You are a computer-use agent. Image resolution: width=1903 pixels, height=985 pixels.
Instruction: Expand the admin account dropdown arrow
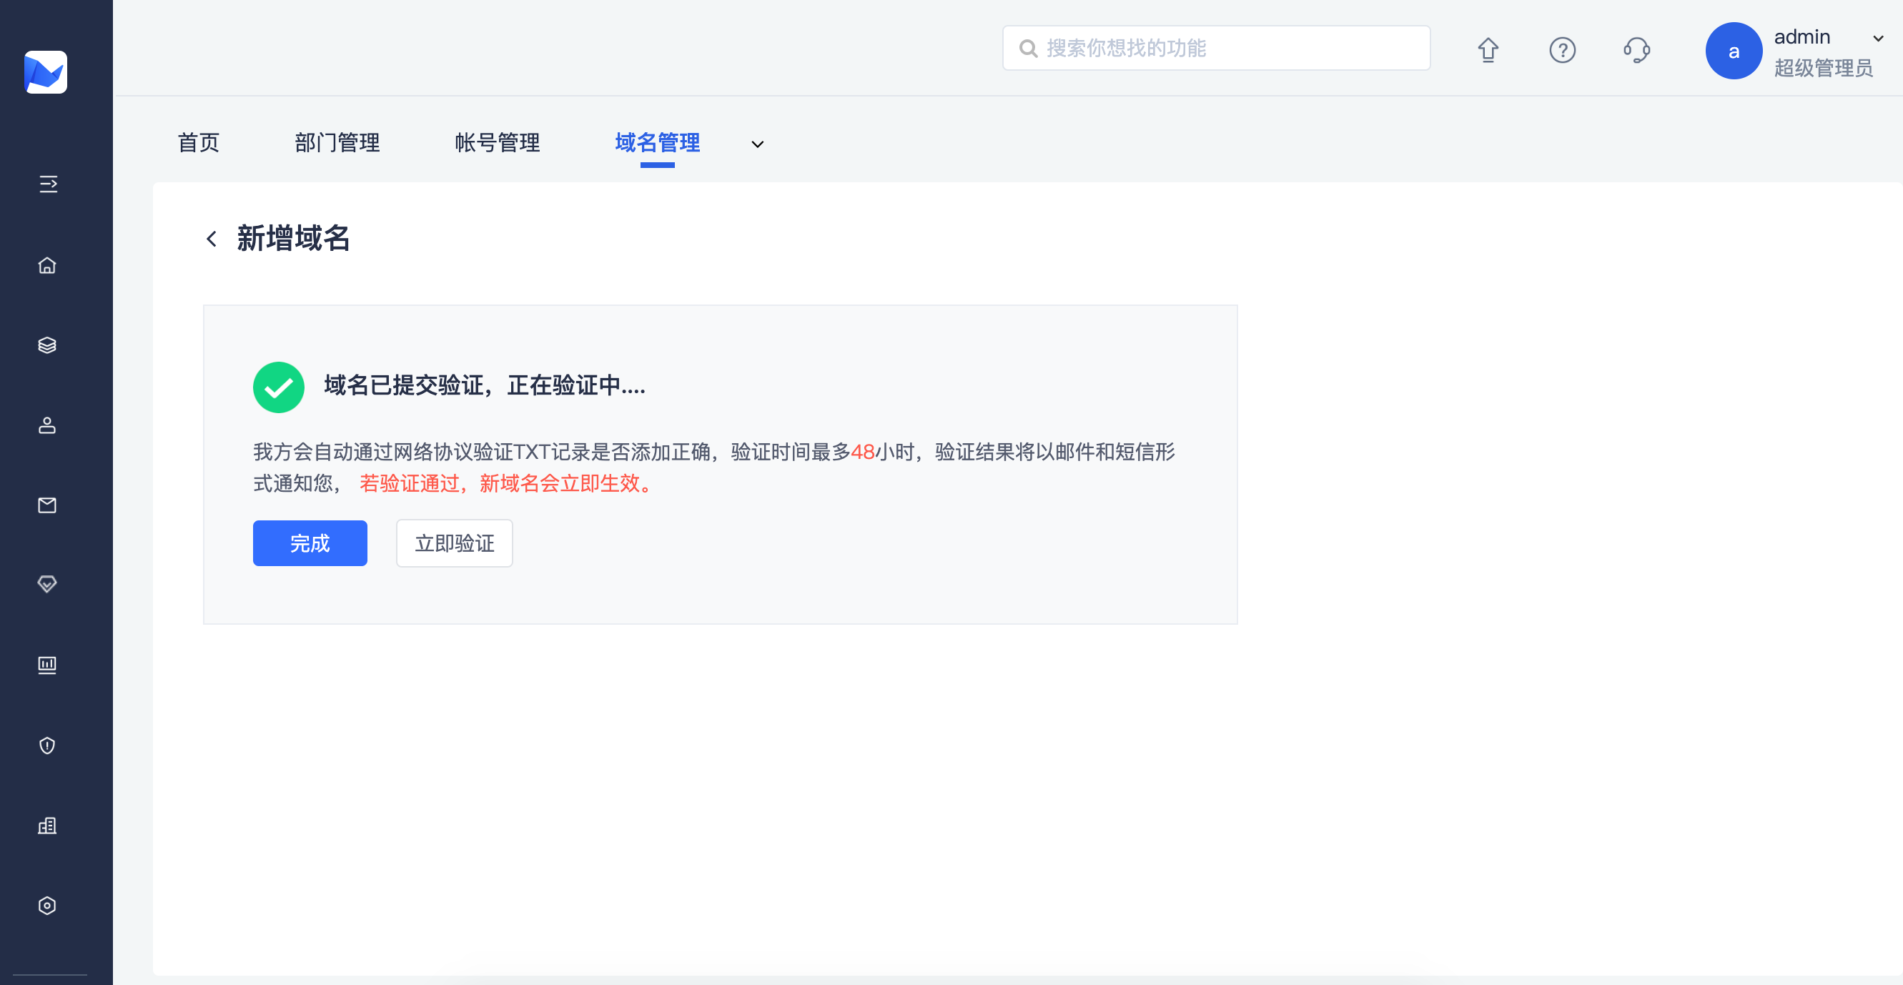click(x=1878, y=39)
